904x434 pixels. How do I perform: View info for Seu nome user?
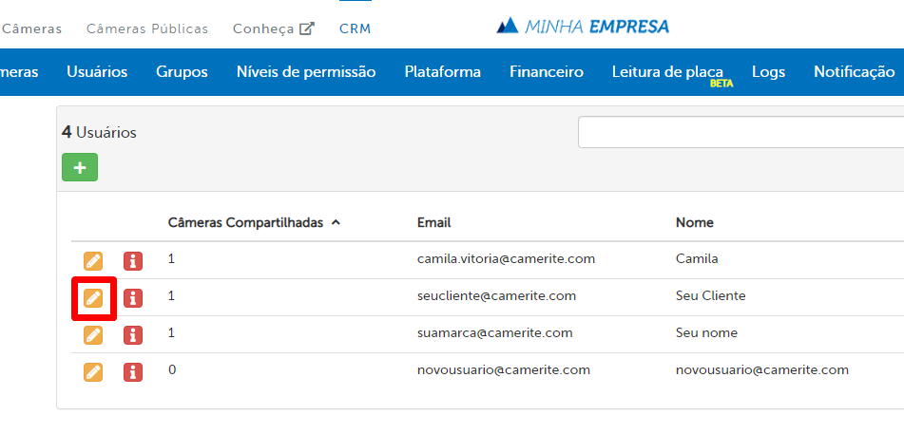click(x=133, y=334)
